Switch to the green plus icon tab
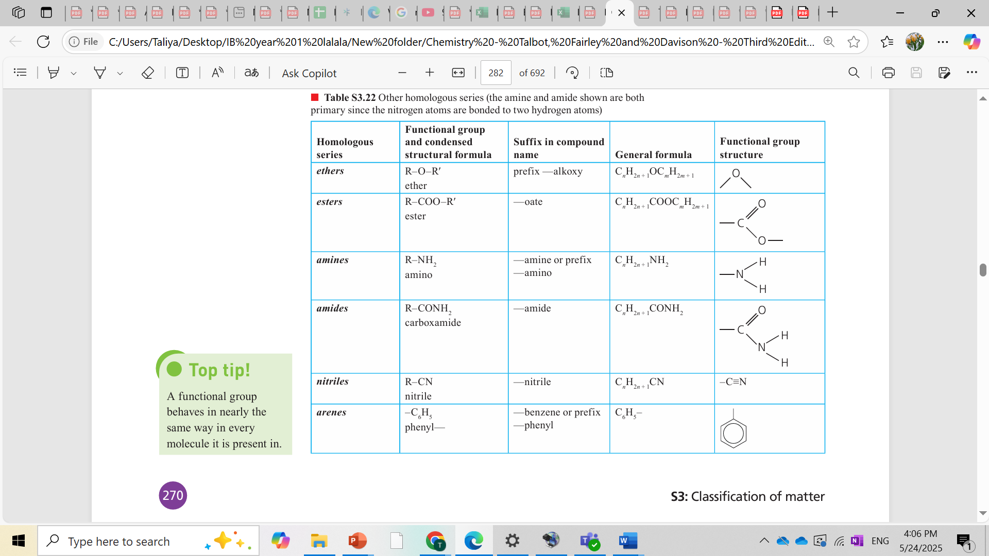 pyautogui.click(x=320, y=12)
